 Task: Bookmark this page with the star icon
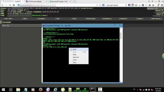click(x=100, y=5)
